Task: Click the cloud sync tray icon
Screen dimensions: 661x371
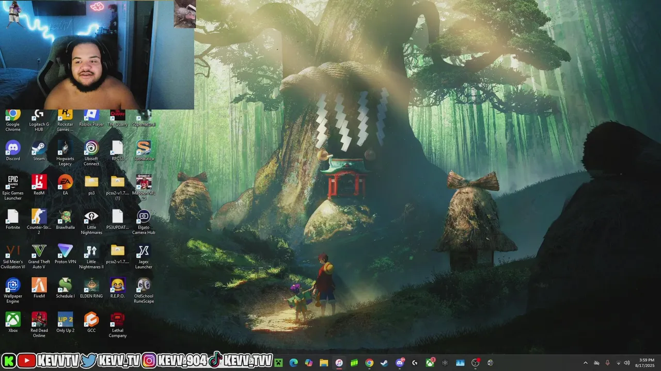Action: pos(596,363)
